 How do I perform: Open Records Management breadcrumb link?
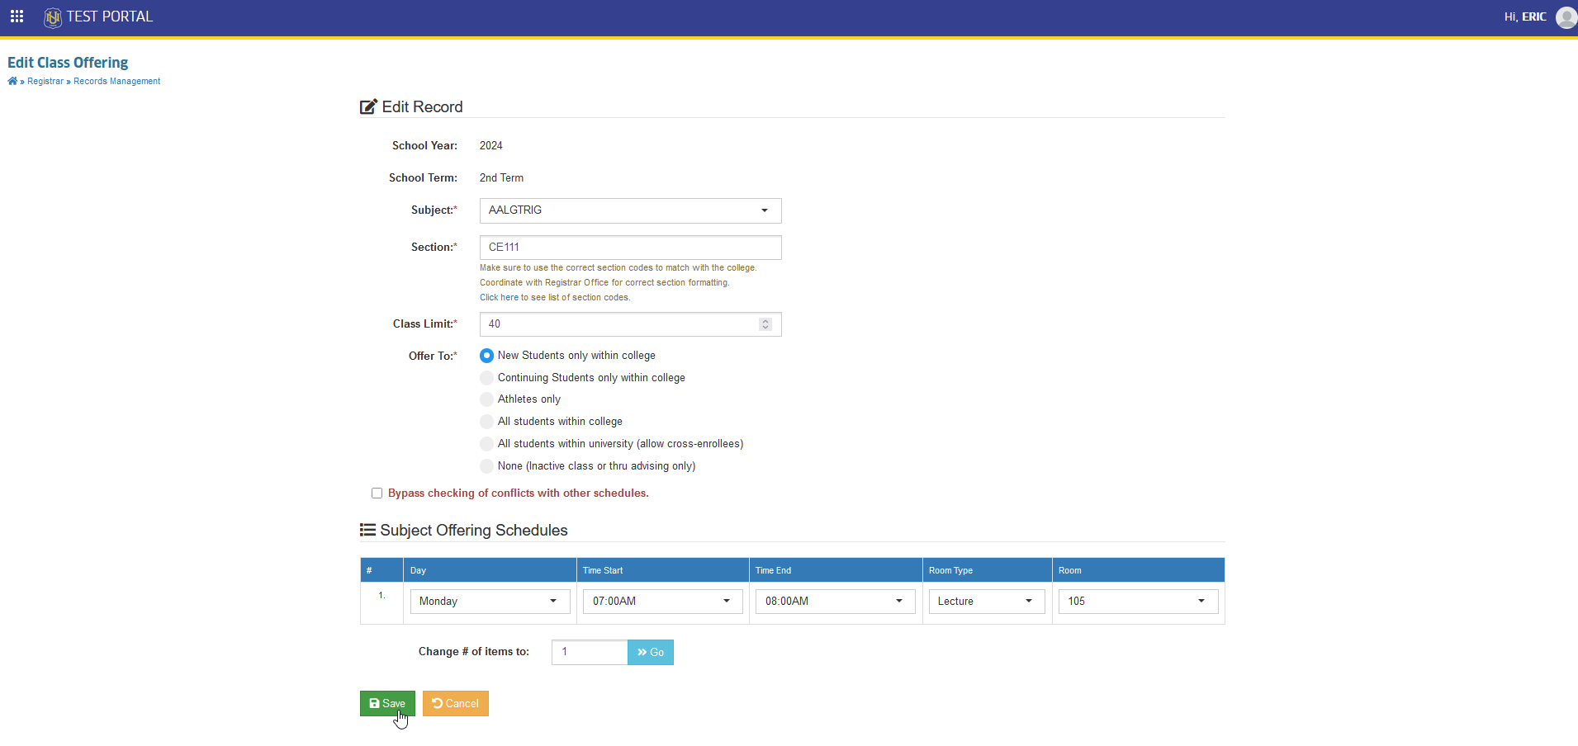point(117,82)
